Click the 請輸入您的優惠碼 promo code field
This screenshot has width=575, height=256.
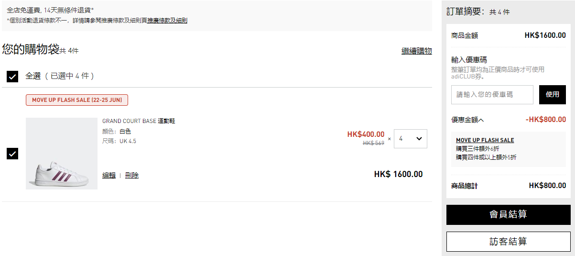point(492,95)
